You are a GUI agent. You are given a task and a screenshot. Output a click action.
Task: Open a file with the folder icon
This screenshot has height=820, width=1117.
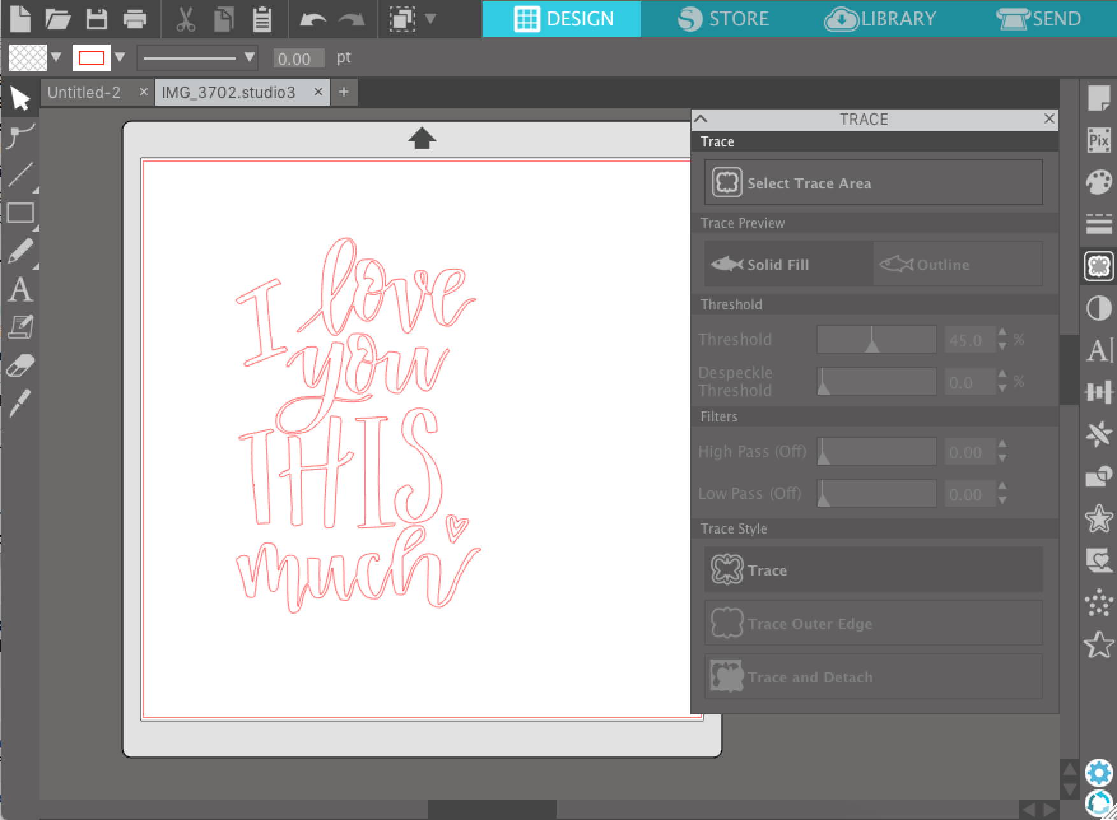(58, 18)
